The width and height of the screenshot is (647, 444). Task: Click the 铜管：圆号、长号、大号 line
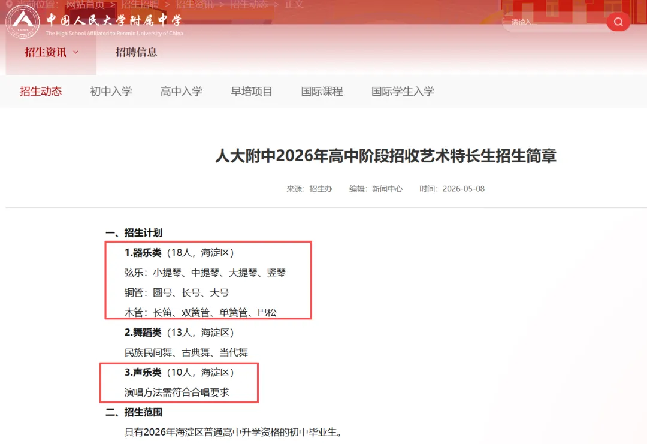click(177, 292)
